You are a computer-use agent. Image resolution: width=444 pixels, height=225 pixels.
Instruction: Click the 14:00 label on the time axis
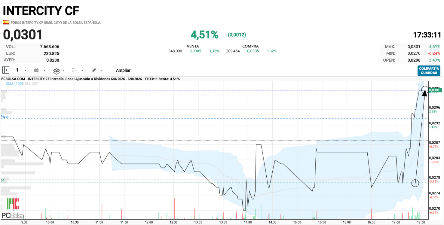point(248,222)
